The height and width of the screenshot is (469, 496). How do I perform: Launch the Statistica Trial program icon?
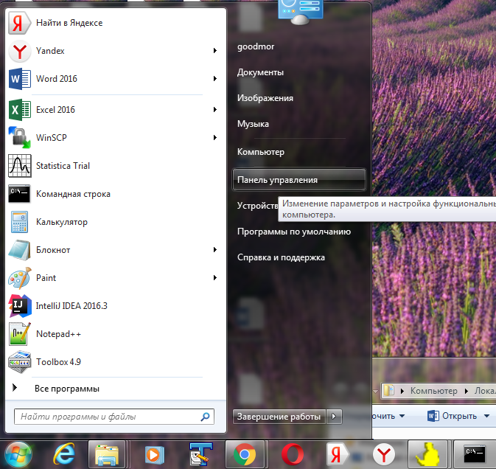[x=19, y=166]
